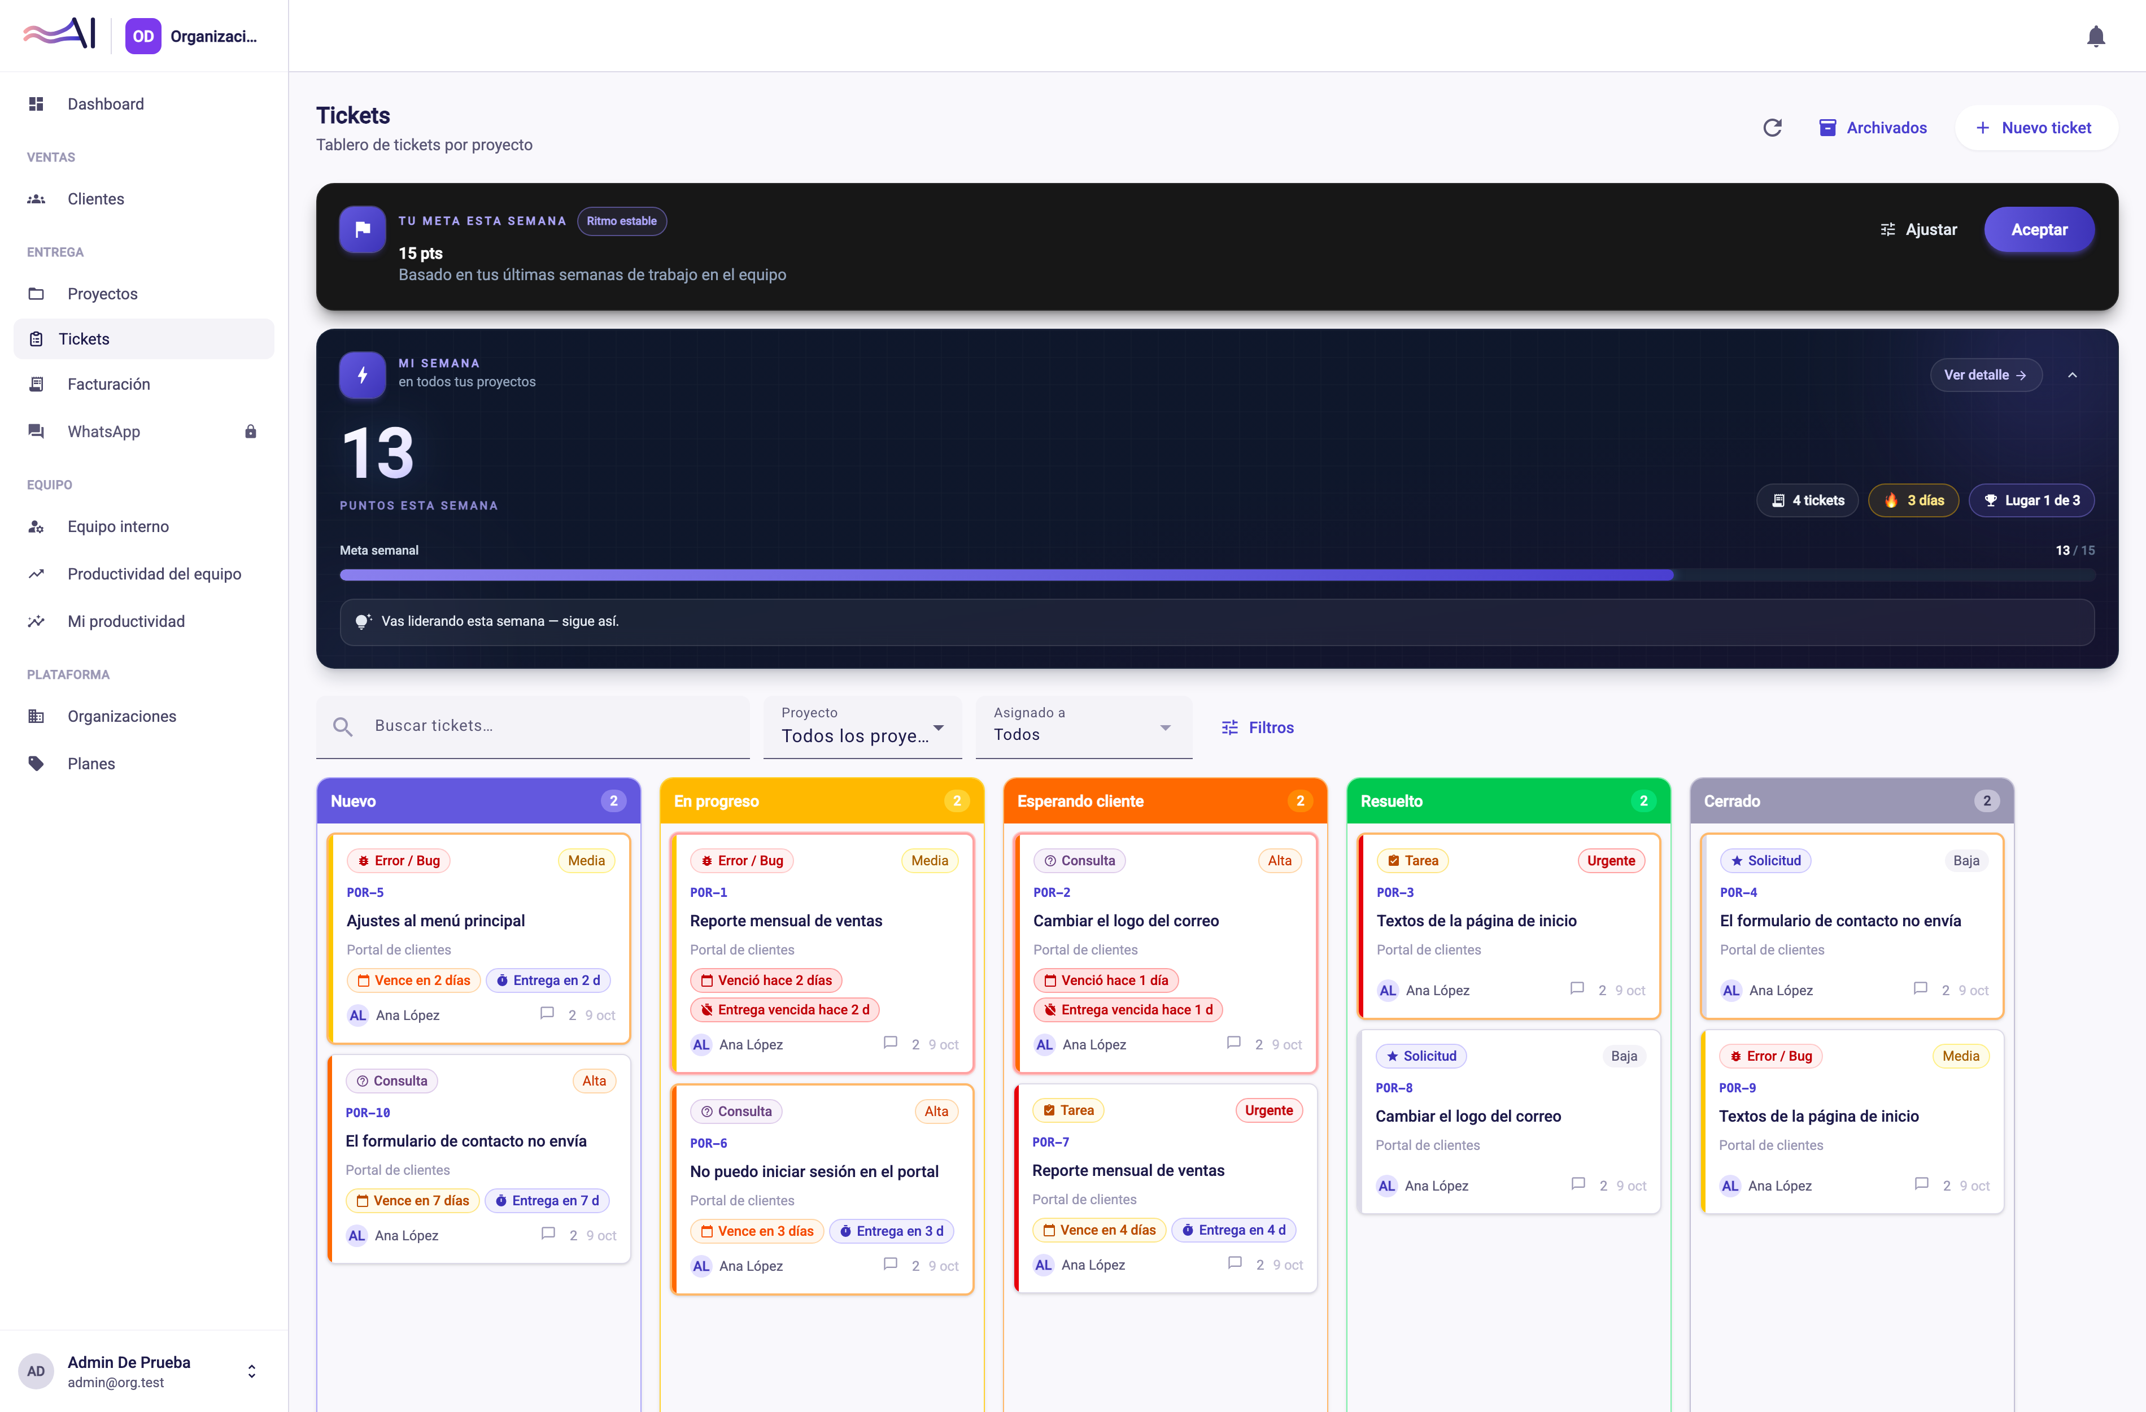
Task: Click the Cerrado column header
Action: 1851,801
